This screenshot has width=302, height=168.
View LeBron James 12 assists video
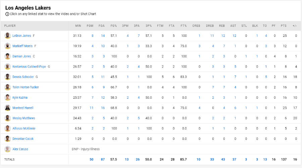[235, 36]
